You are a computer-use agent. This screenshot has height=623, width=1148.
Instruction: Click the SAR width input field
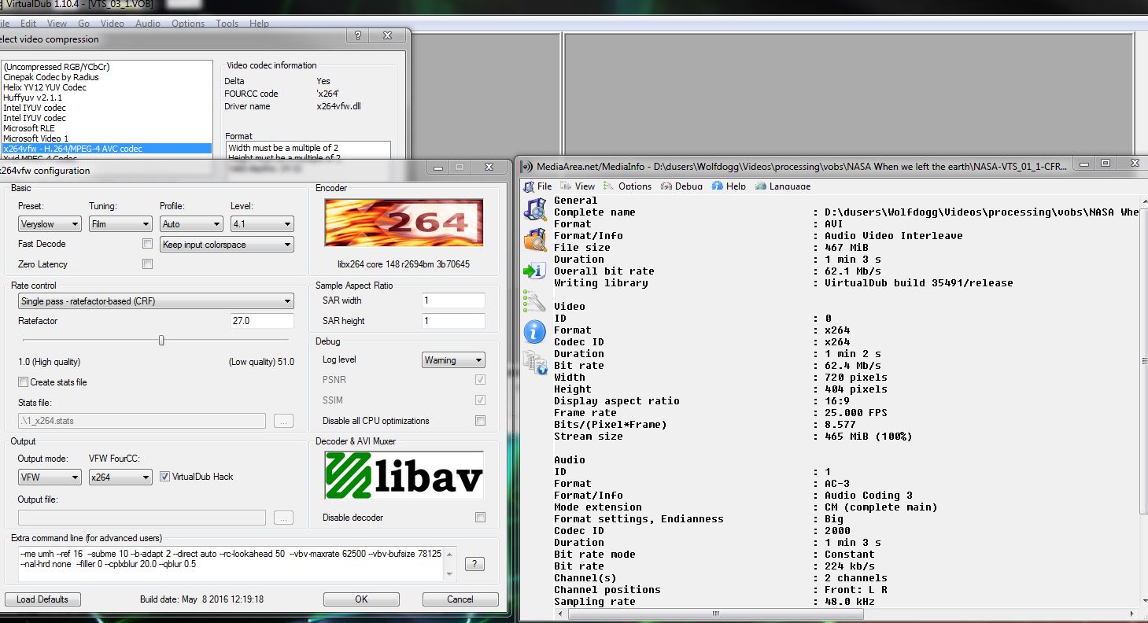coord(453,300)
